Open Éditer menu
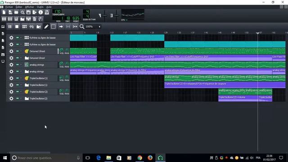The image size is (288, 162). click(x=19, y=7)
